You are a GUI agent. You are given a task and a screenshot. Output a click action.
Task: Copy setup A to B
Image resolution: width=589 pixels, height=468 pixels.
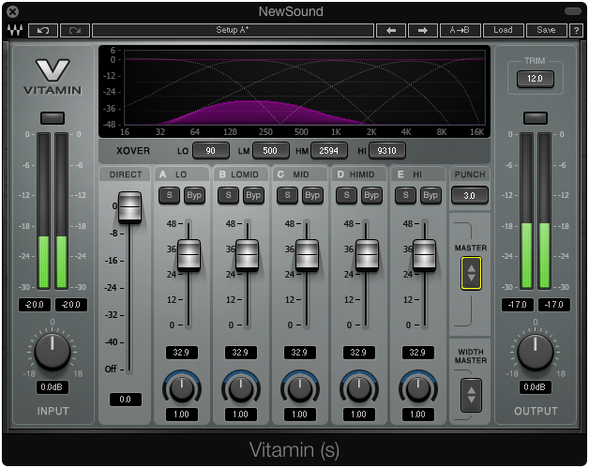(460, 30)
